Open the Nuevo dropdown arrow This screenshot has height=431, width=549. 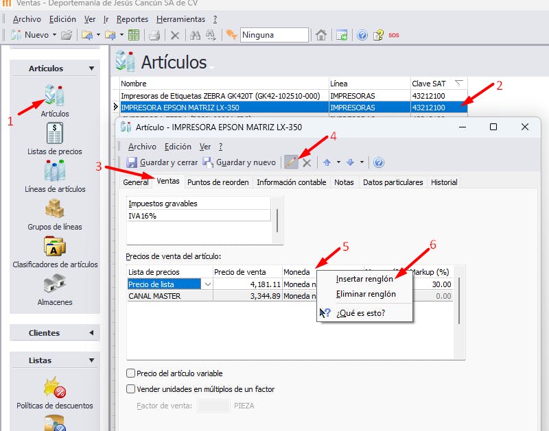click(54, 35)
